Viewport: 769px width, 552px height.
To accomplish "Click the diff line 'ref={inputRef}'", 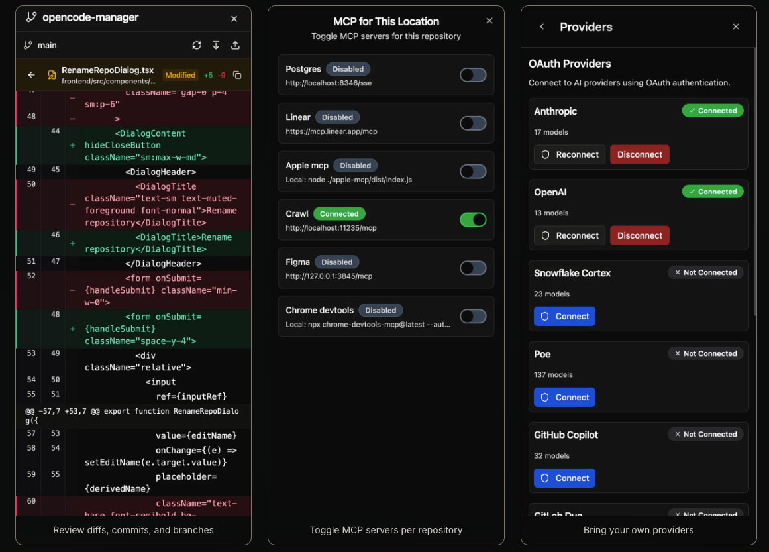I will click(x=191, y=396).
